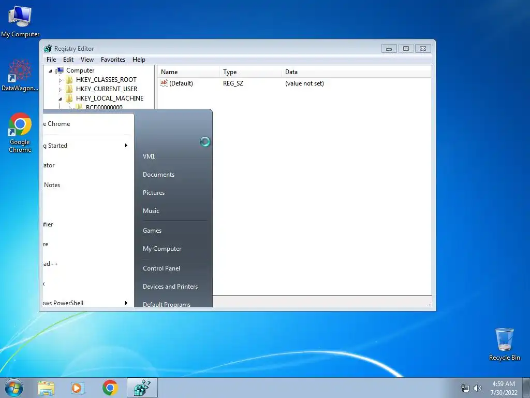
Task: Maximize the Registry Editor window
Action: pos(406,49)
